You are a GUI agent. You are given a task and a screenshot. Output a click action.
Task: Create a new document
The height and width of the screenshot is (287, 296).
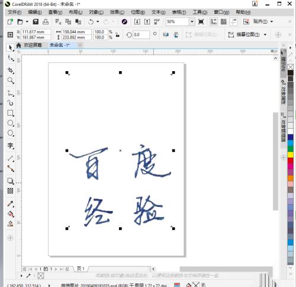[x=10, y=21]
